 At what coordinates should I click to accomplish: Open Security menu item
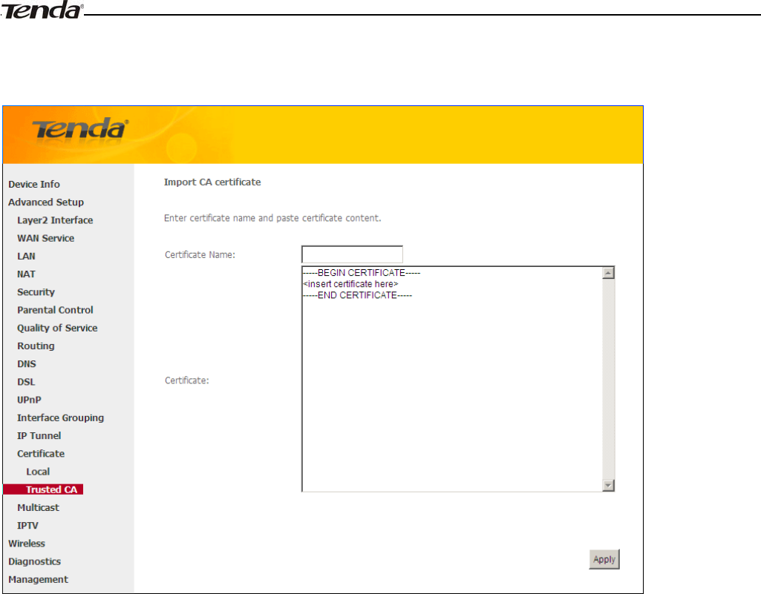tap(36, 292)
